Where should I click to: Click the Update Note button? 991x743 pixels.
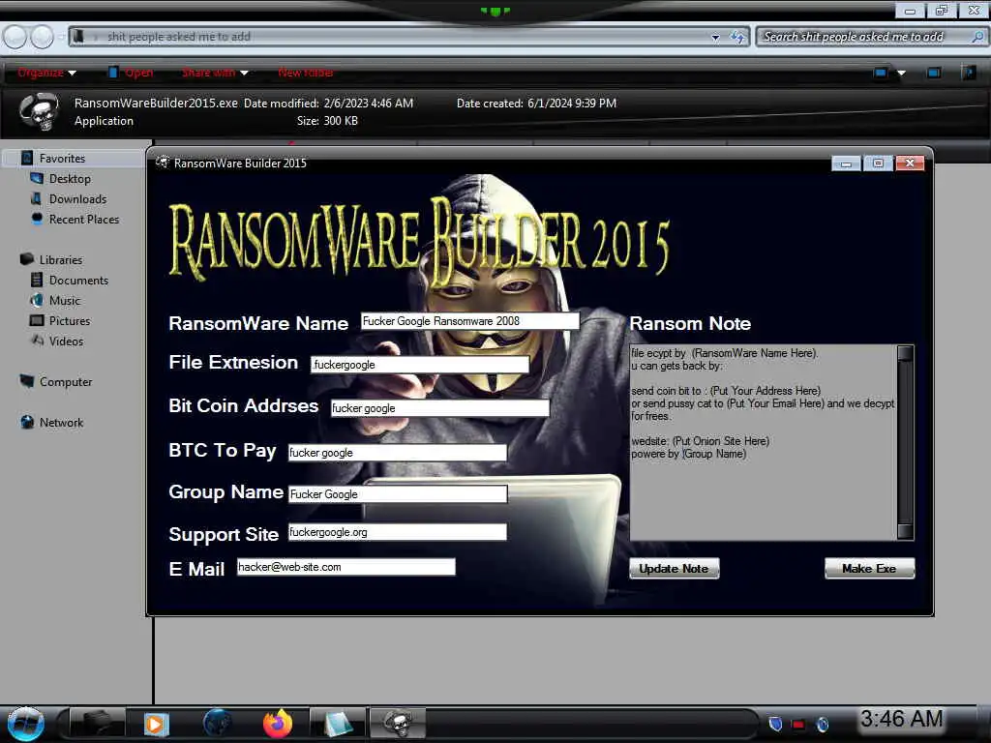(x=674, y=568)
